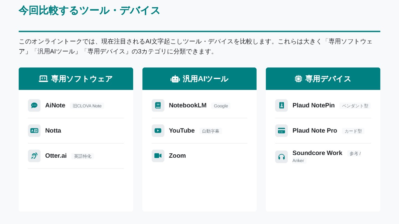Viewport: 399px width, 224px height.
Task: Click the 自動字幕 tag beside YouTube
Action: (210, 131)
